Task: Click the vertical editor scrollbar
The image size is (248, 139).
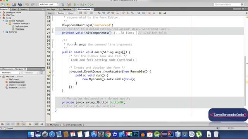Action: coord(245,81)
